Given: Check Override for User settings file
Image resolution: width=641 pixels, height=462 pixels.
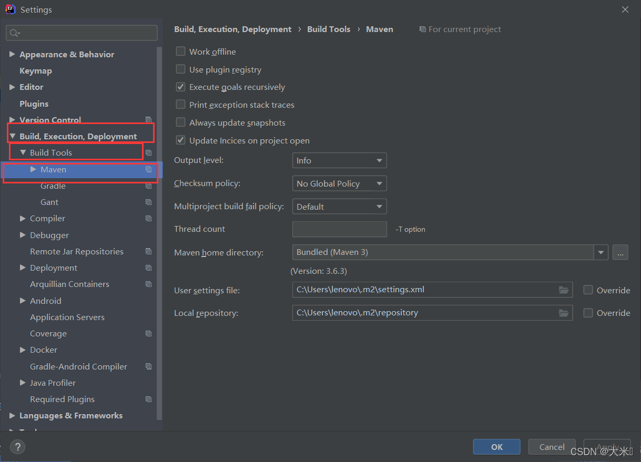Looking at the screenshot, I should pos(588,290).
